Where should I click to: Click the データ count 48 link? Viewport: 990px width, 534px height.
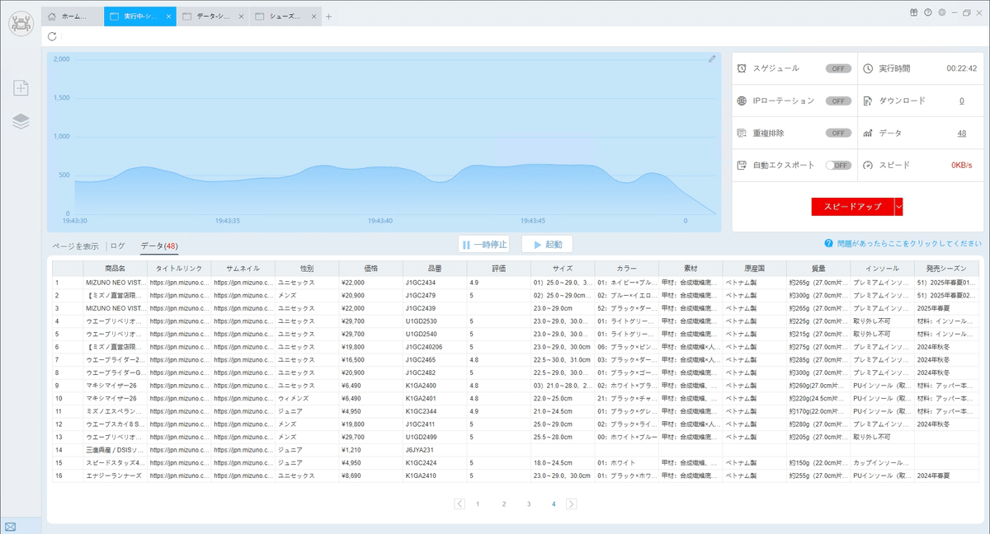[962, 133]
